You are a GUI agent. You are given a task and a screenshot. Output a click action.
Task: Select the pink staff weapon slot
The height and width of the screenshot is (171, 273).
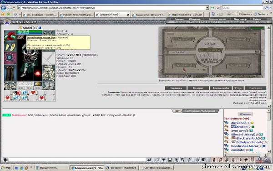click(x=10, y=58)
